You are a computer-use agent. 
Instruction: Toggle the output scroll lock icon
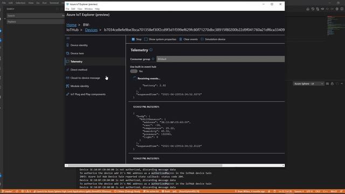(332, 84)
